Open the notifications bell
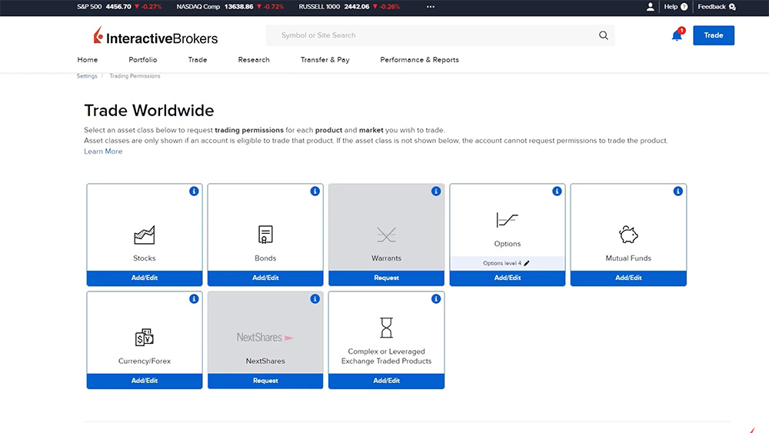769x433 pixels. [677, 35]
